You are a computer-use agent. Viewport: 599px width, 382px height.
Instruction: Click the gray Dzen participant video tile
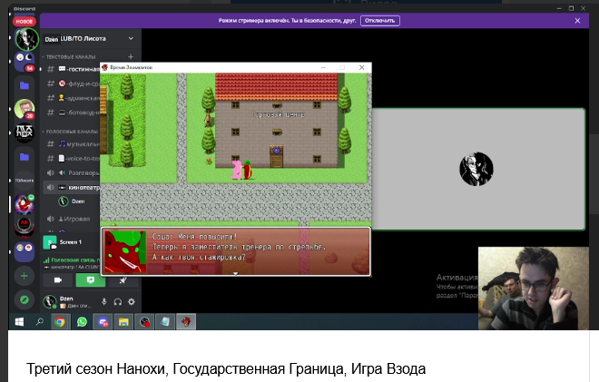[478, 170]
